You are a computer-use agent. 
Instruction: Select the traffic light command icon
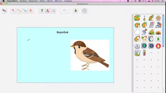(144, 53)
